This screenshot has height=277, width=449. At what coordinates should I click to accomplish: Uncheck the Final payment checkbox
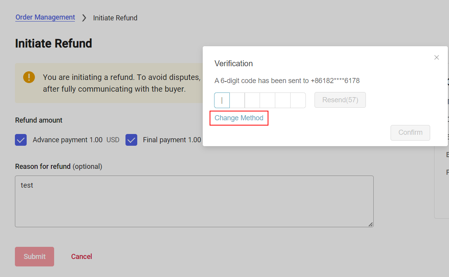tap(131, 139)
